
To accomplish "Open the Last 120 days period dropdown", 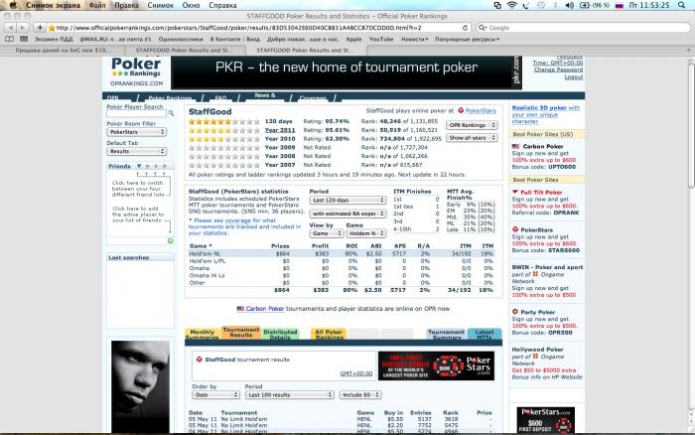I will (x=347, y=201).
